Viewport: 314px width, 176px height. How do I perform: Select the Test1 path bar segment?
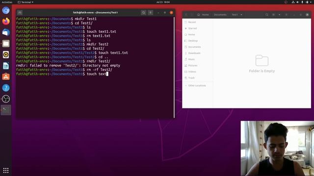[235, 15]
